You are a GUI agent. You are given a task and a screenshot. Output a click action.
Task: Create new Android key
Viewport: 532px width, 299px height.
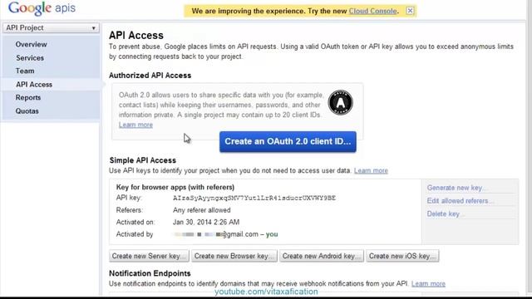tap(322, 256)
